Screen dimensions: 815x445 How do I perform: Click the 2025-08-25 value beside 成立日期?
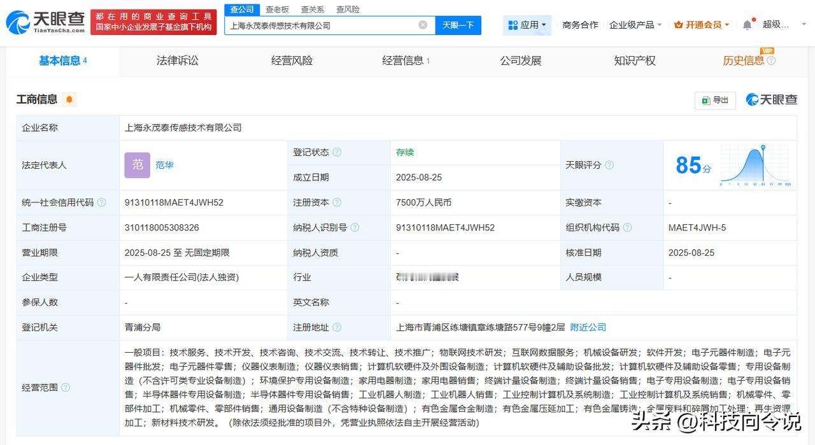(419, 177)
